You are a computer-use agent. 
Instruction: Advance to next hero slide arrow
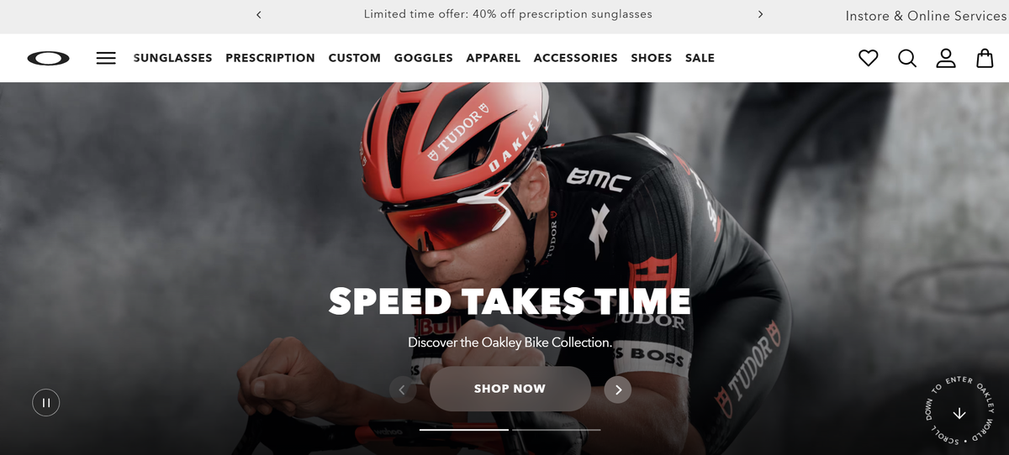click(618, 390)
